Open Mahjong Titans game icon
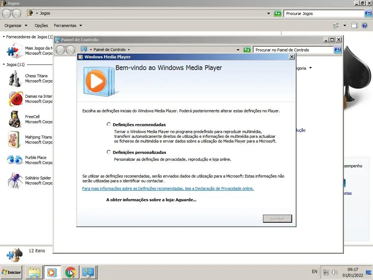The width and height of the screenshot is (373, 280). pyautogui.click(x=14, y=140)
